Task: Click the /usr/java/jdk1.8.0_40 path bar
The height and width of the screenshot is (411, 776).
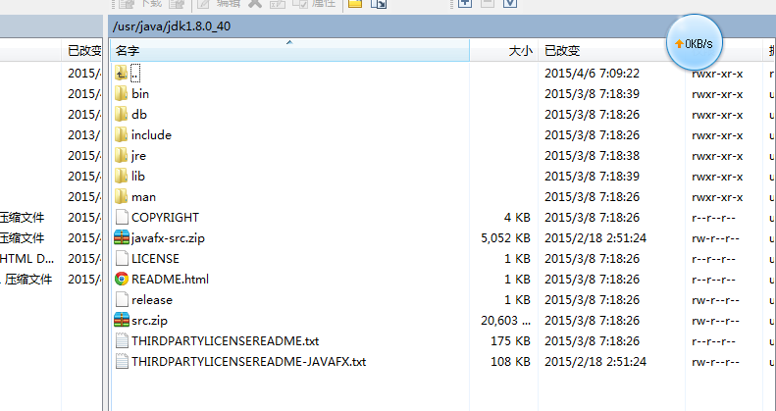Action: pyautogui.click(x=441, y=26)
